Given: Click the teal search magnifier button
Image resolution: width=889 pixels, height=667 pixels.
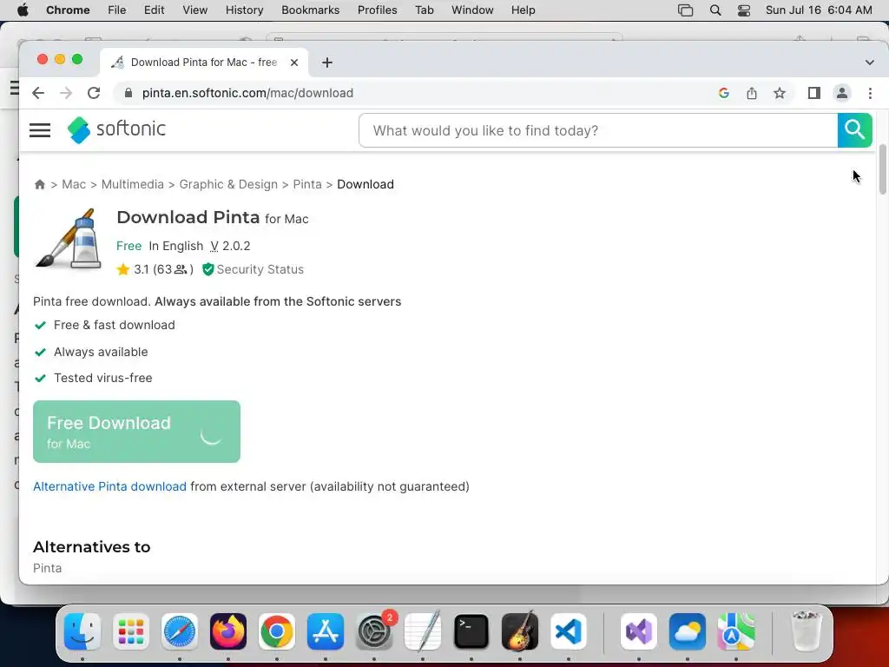Looking at the screenshot, I should [854, 130].
